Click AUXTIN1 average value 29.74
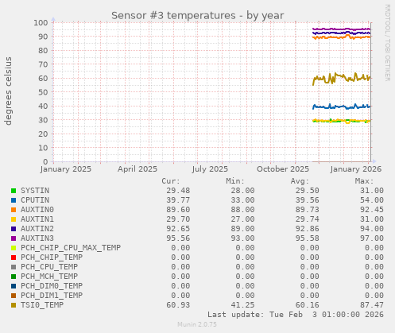The image size is (395, 333). point(307,219)
